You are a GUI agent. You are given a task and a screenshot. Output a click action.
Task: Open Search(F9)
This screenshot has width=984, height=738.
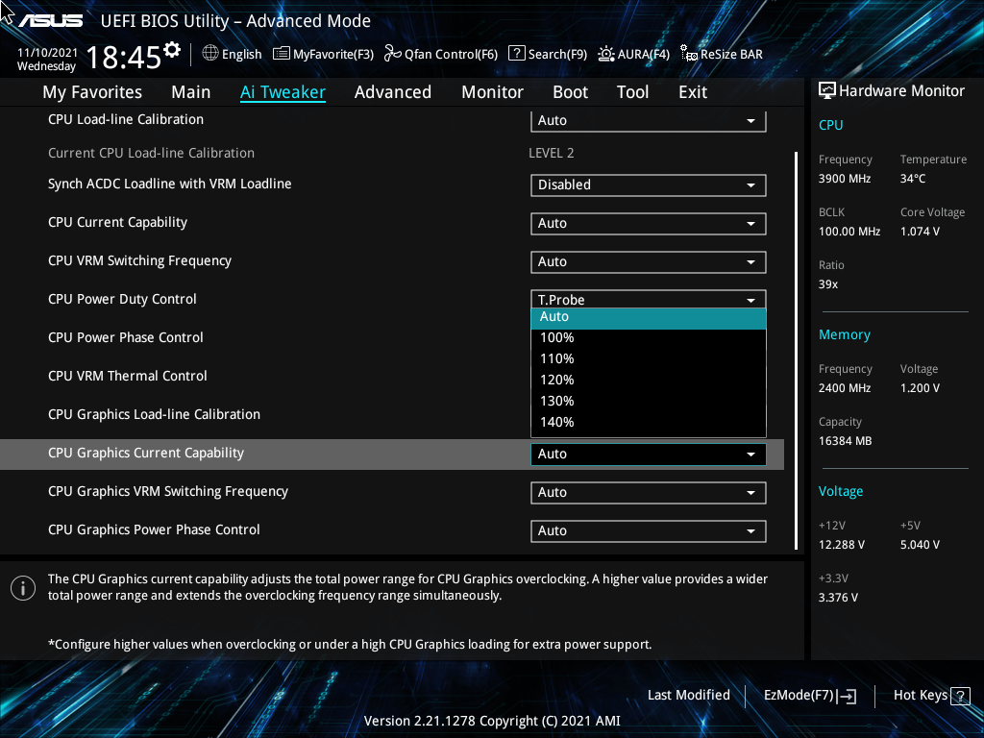pos(548,54)
